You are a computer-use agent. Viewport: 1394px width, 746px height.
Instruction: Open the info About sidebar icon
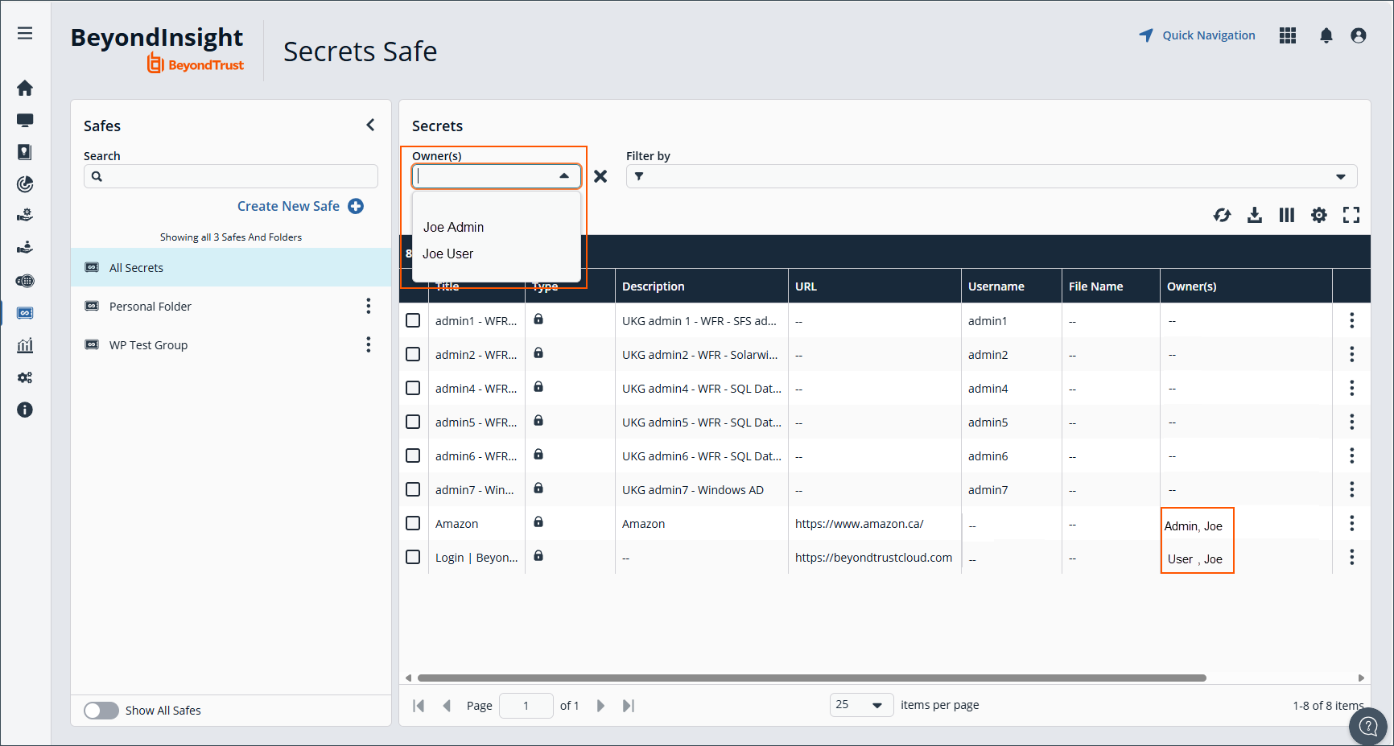(x=25, y=410)
